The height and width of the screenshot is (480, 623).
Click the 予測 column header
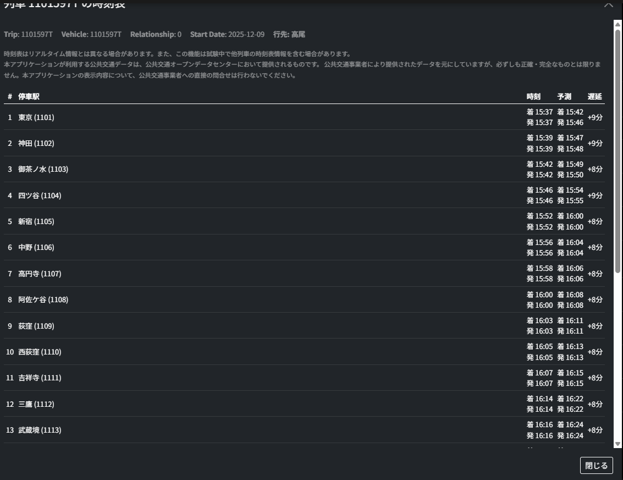tap(564, 96)
